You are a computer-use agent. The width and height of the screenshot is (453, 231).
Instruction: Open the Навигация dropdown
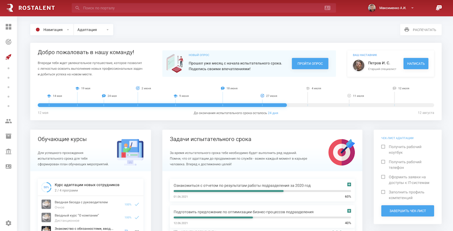tap(52, 30)
